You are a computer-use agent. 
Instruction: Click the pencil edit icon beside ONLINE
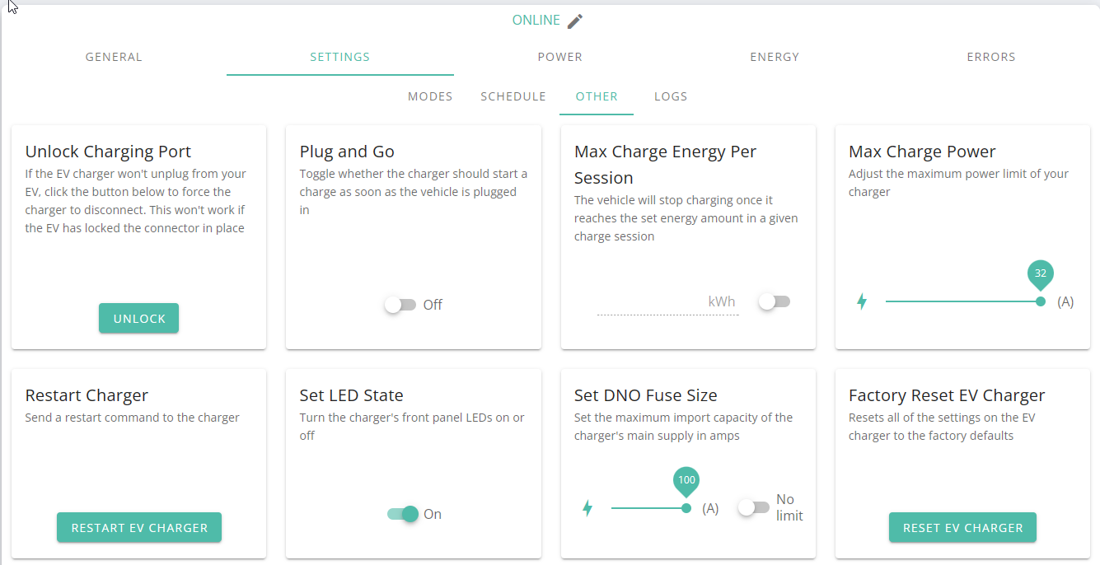click(x=575, y=21)
